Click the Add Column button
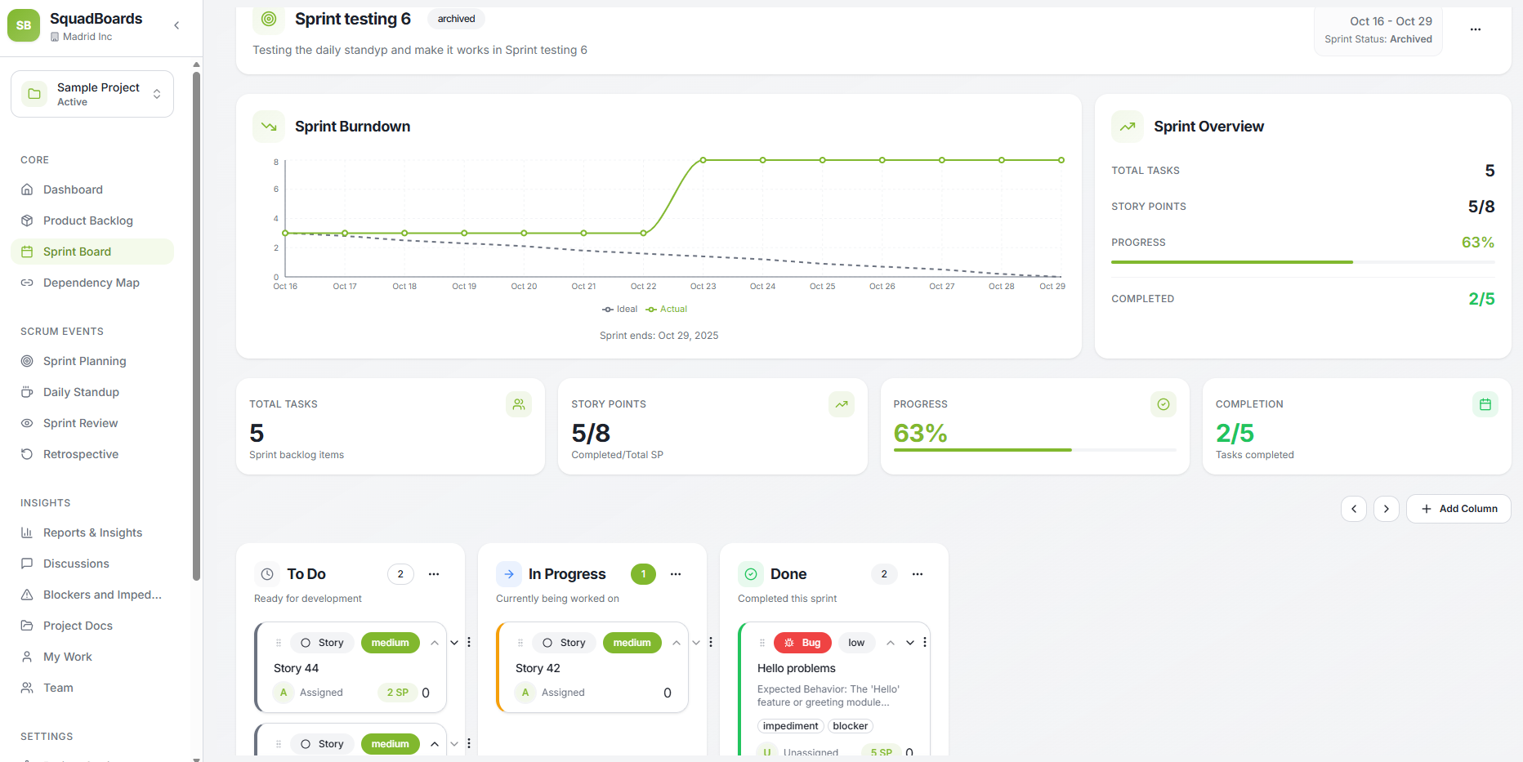The height and width of the screenshot is (762, 1523). 1458,509
